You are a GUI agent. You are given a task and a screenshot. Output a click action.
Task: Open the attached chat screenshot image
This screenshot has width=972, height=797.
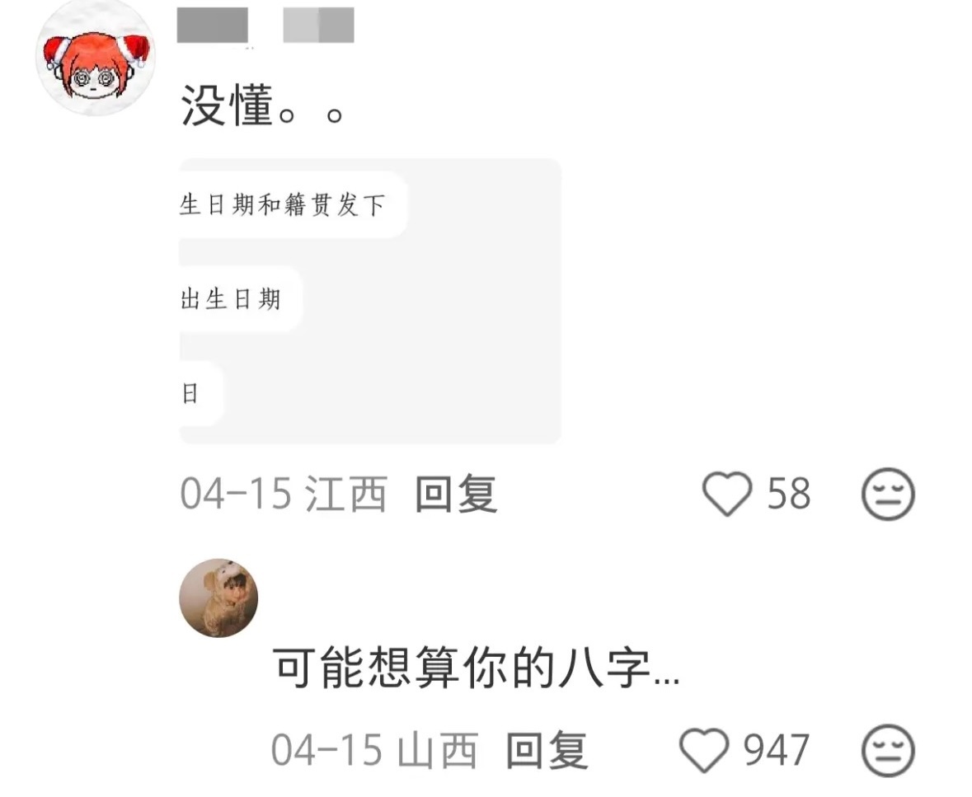[370, 301]
